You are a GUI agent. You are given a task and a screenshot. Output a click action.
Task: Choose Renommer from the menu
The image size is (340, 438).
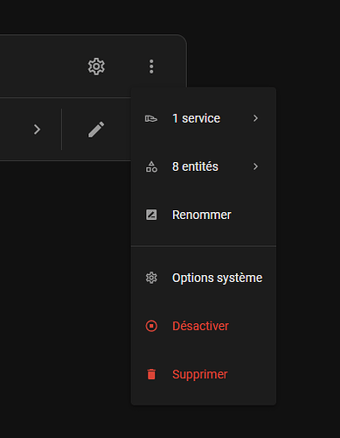204,215
